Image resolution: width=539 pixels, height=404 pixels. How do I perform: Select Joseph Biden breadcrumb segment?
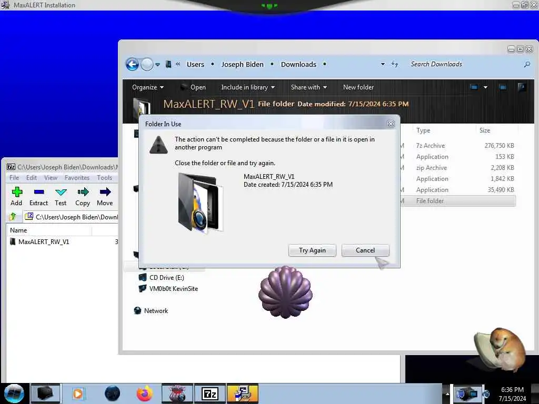click(242, 64)
